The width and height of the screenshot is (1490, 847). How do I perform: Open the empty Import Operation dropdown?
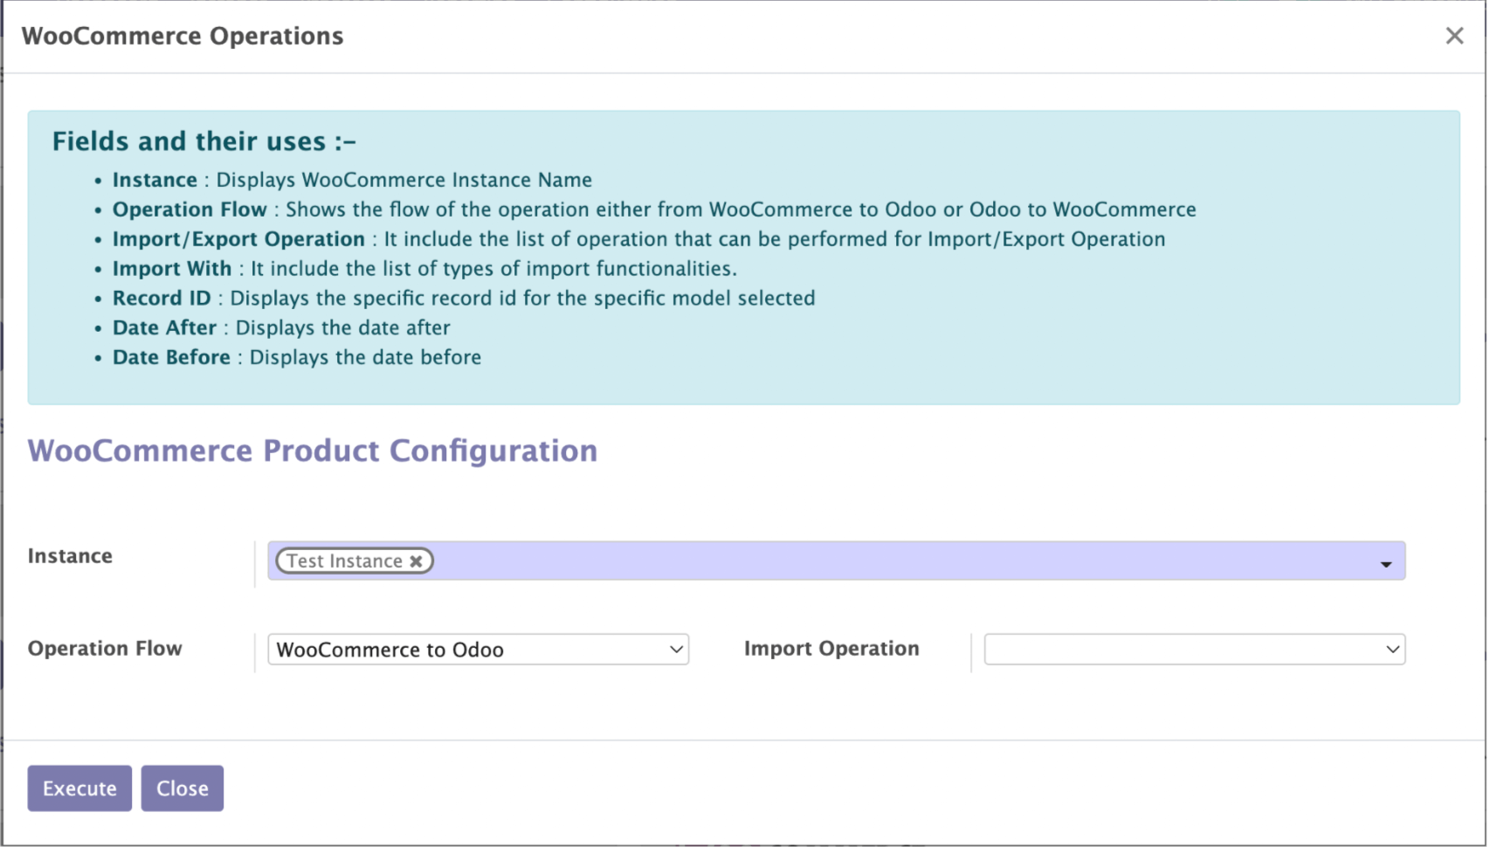tap(1192, 649)
